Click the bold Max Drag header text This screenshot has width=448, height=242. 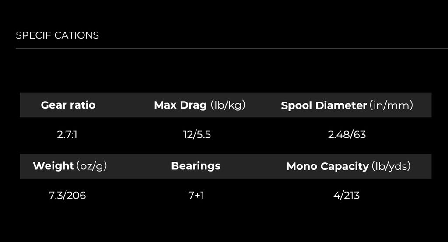coord(180,105)
